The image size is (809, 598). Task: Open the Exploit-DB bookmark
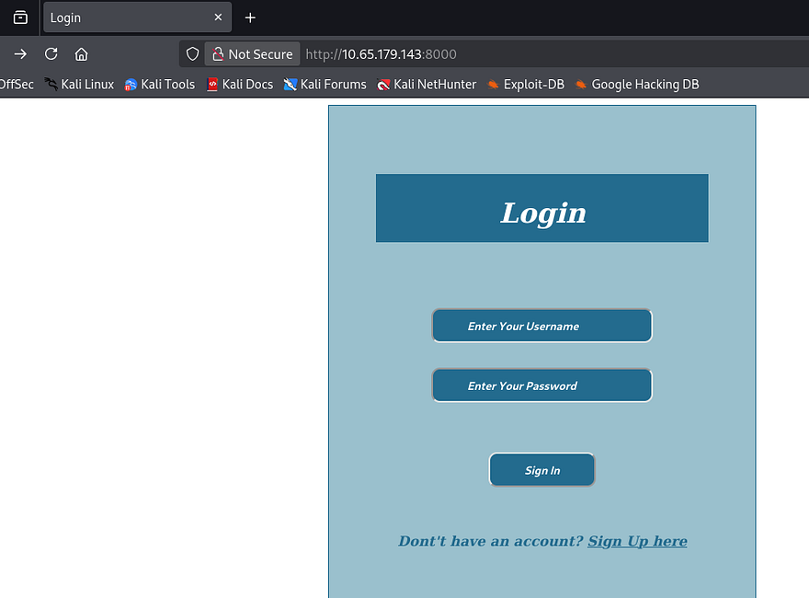526,85
